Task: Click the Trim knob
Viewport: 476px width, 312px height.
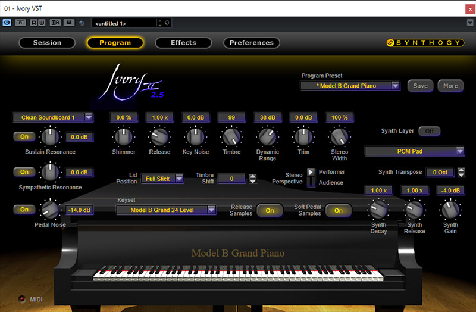Action: [x=303, y=137]
